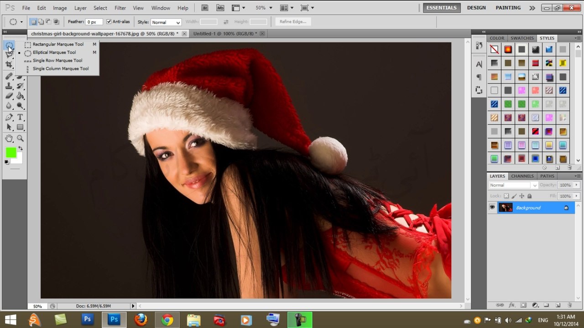Reset default foreground and background colors
The width and height of the screenshot is (584, 328).
(x=7, y=162)
